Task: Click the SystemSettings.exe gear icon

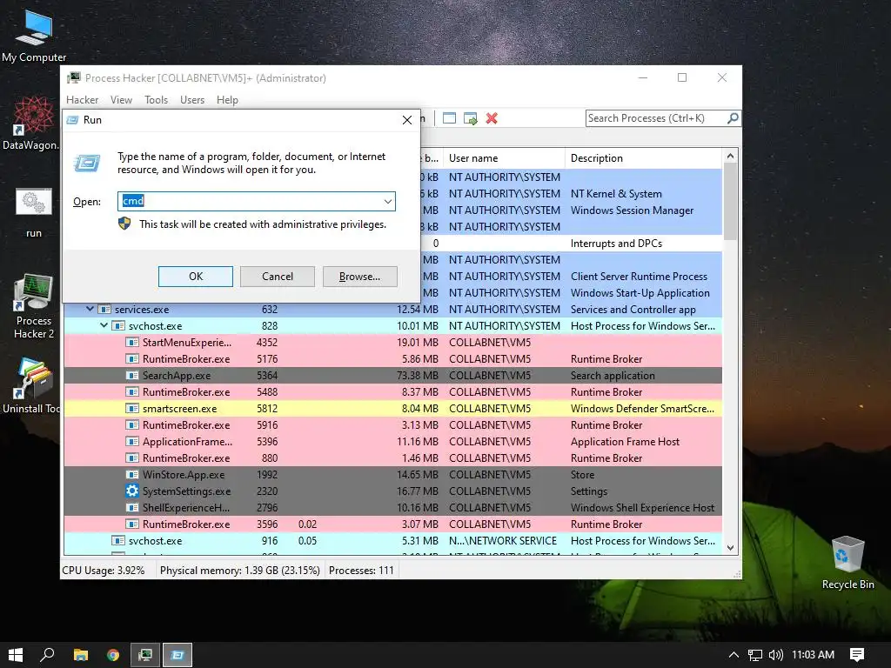Action: 132,491
